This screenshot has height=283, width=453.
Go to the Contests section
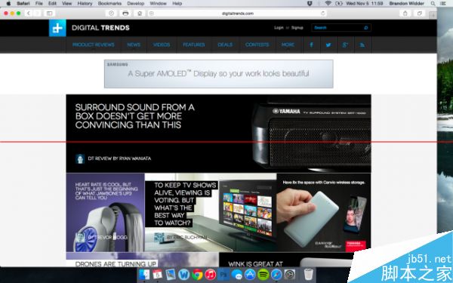click(257, 45)
